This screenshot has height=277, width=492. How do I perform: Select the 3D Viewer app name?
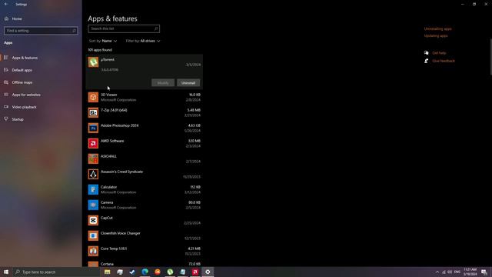click(109, 95)
